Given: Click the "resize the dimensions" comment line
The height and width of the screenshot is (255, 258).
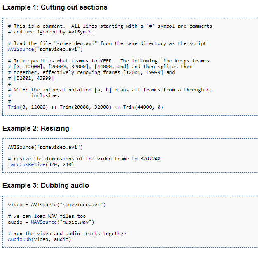Looking at the screenshot, I should [x=84, y=159].
